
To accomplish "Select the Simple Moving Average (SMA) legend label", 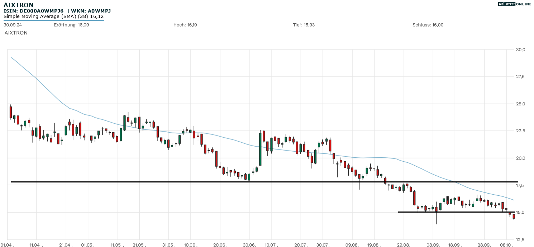I will point(54,16).
